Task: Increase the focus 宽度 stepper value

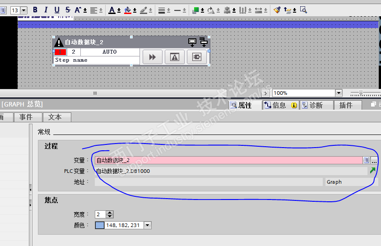Action: (110, 213)
